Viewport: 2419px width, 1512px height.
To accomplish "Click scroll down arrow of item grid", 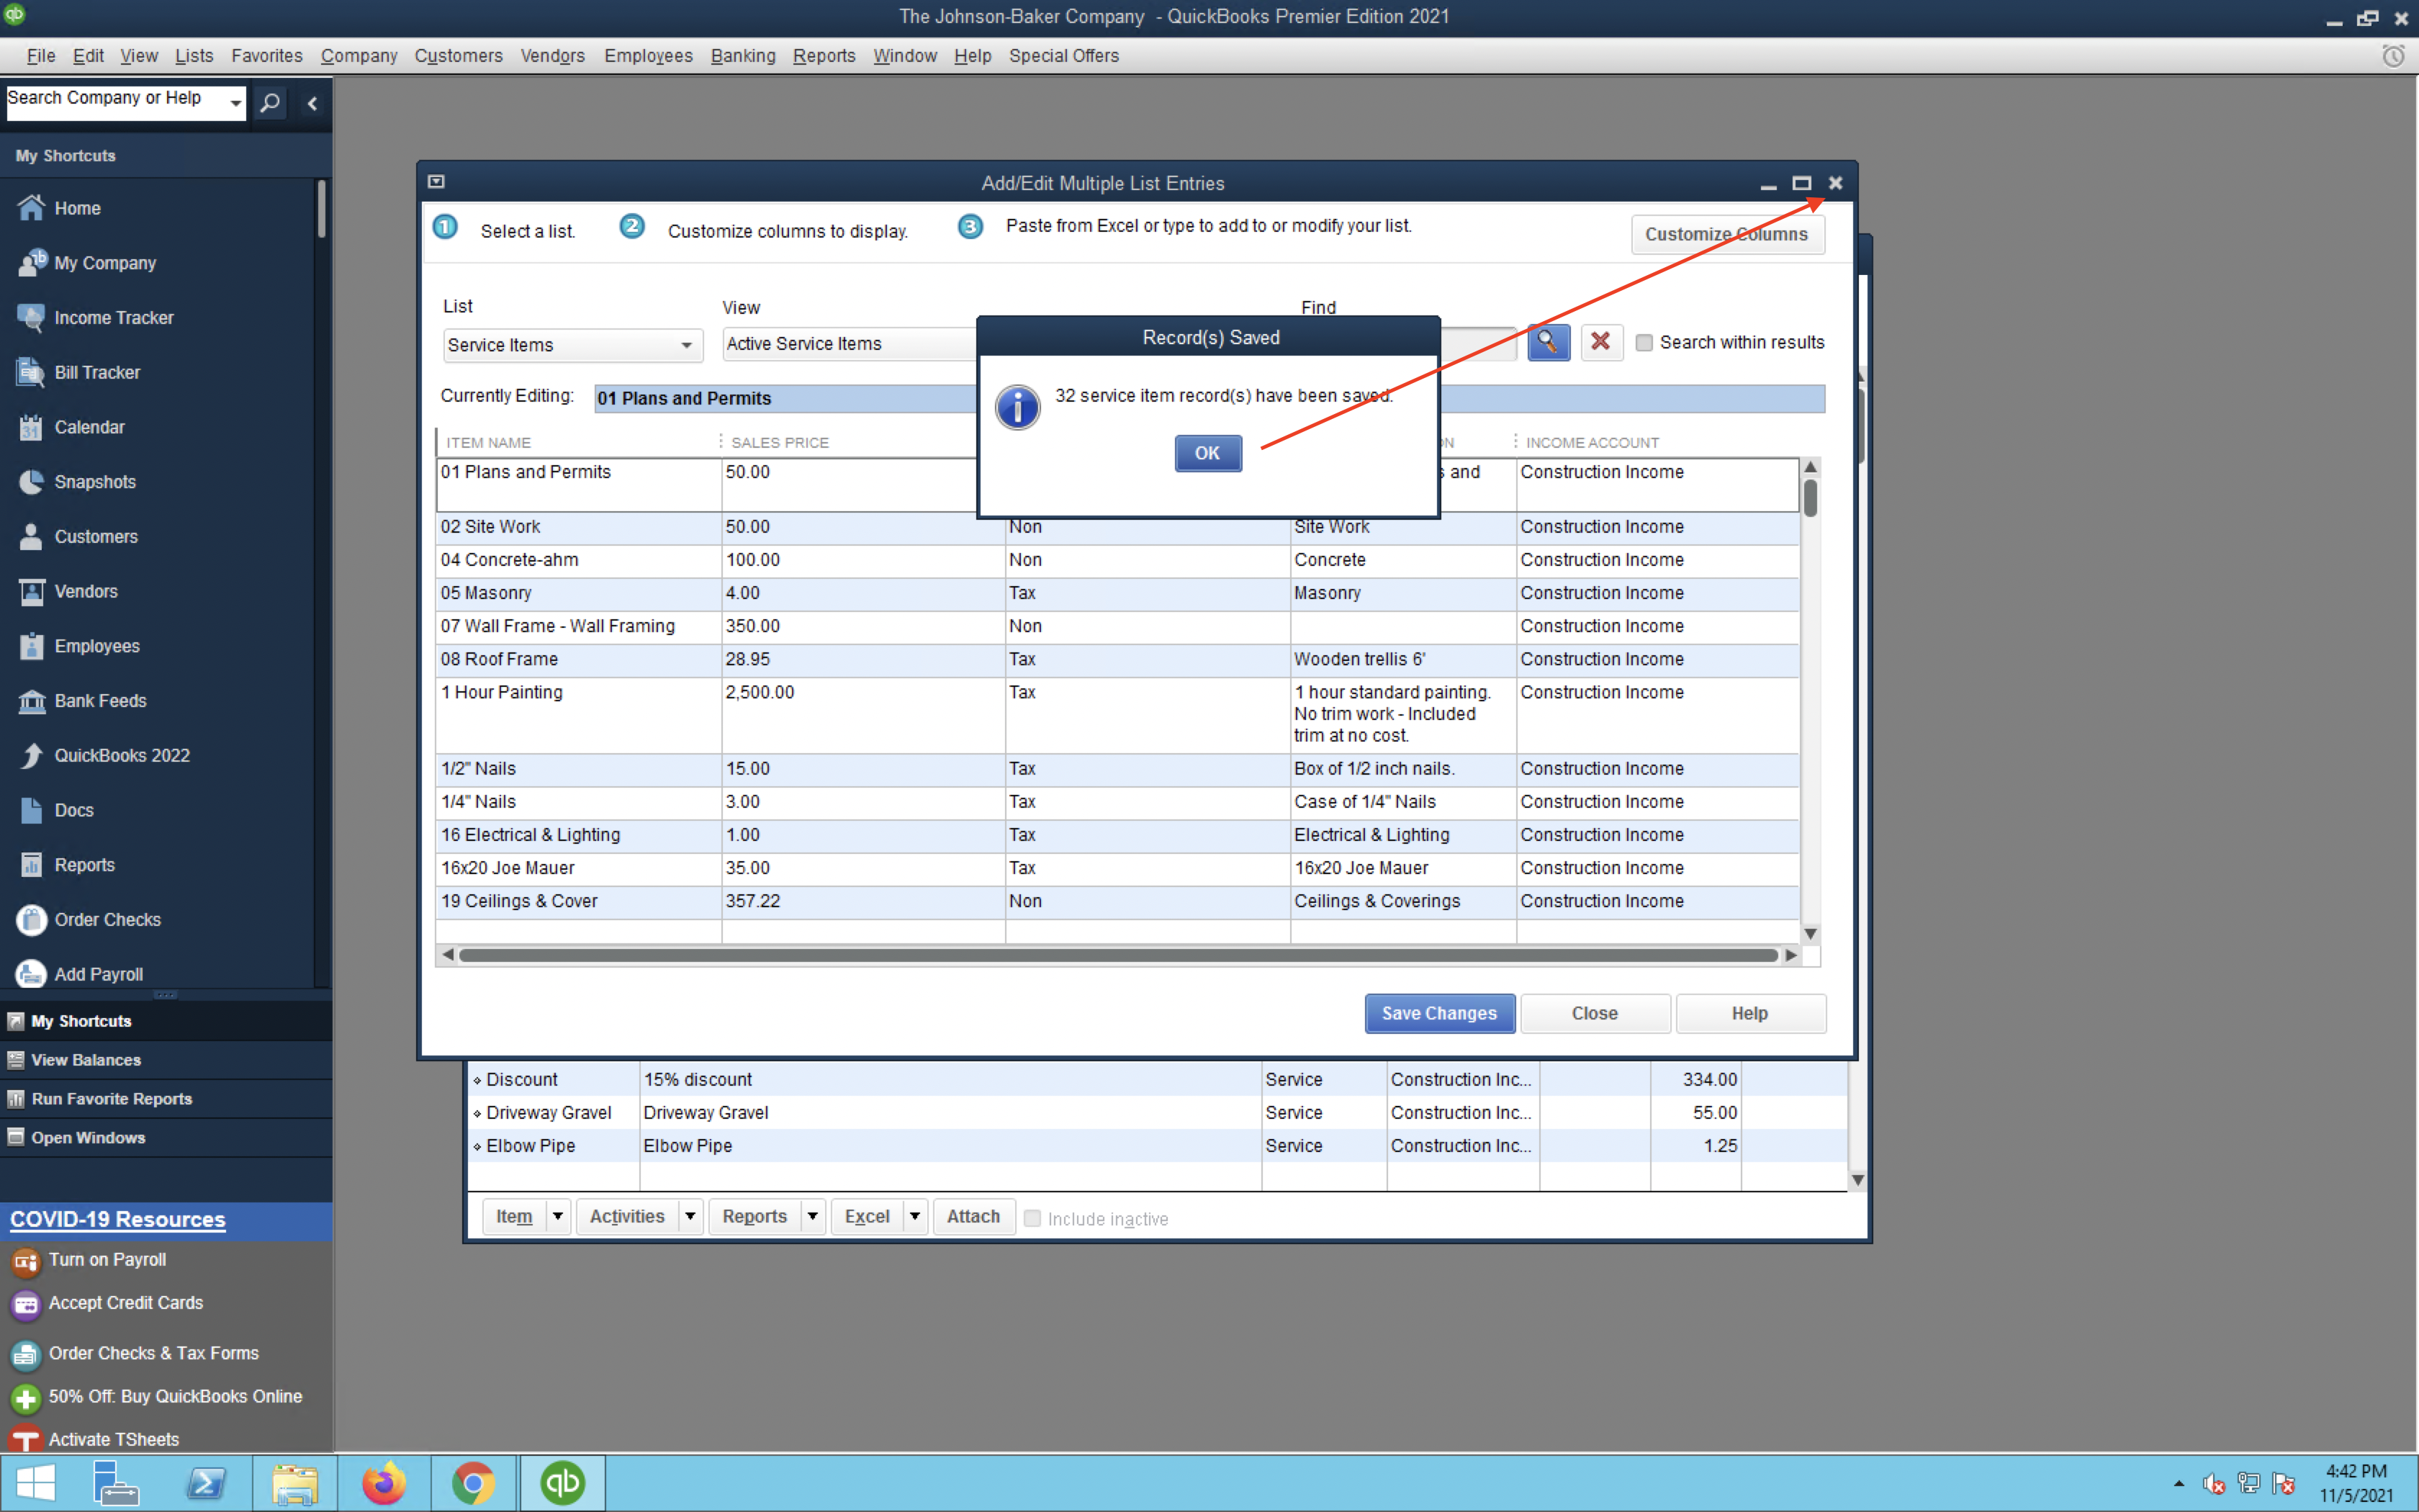I will (x=1810, y=933).
